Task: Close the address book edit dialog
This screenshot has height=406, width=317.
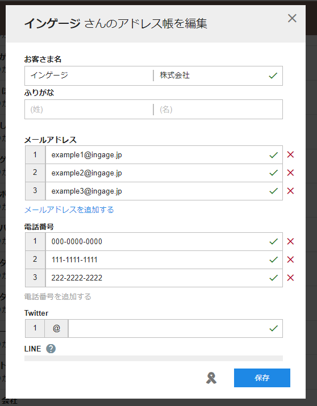Action: [292, 18]
